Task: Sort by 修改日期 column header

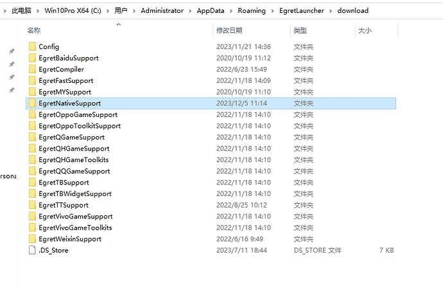Action: [229, 30]
